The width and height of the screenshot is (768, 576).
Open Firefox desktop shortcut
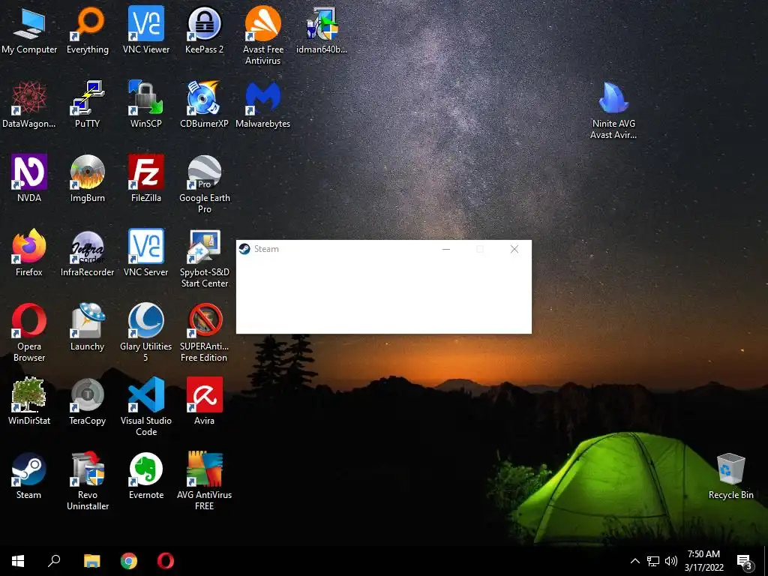tap(29, 253)
